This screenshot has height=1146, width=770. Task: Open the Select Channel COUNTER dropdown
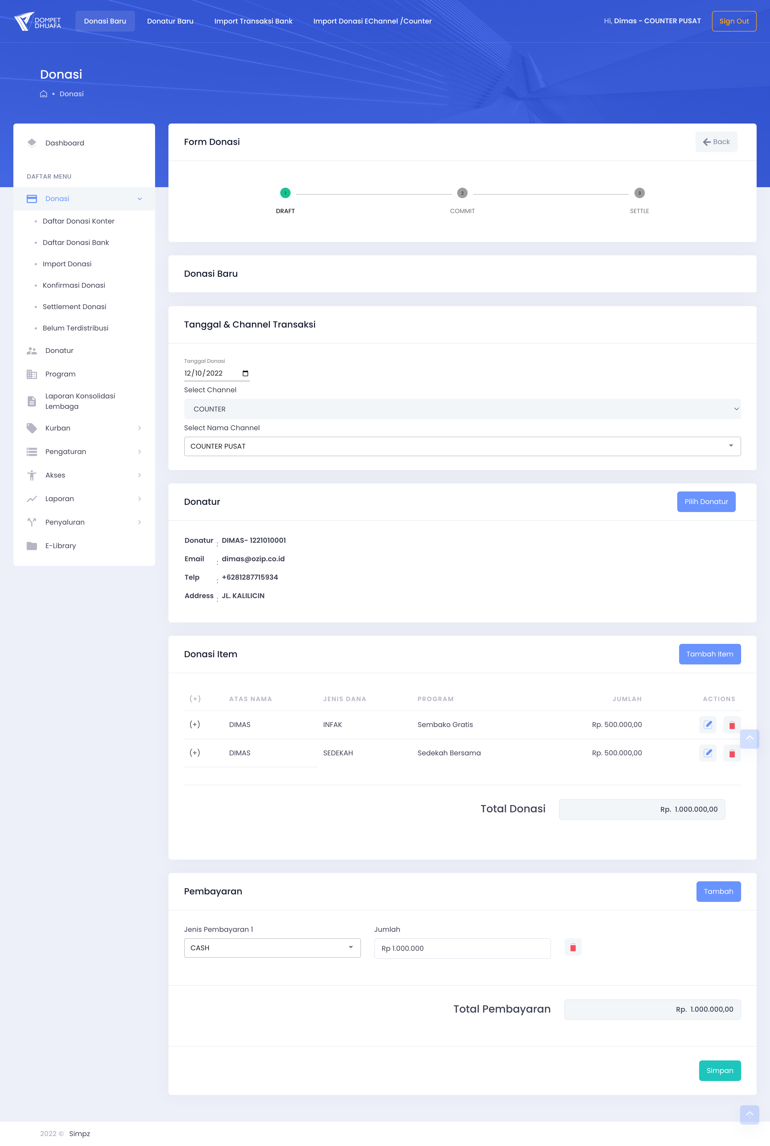[462, 409]
